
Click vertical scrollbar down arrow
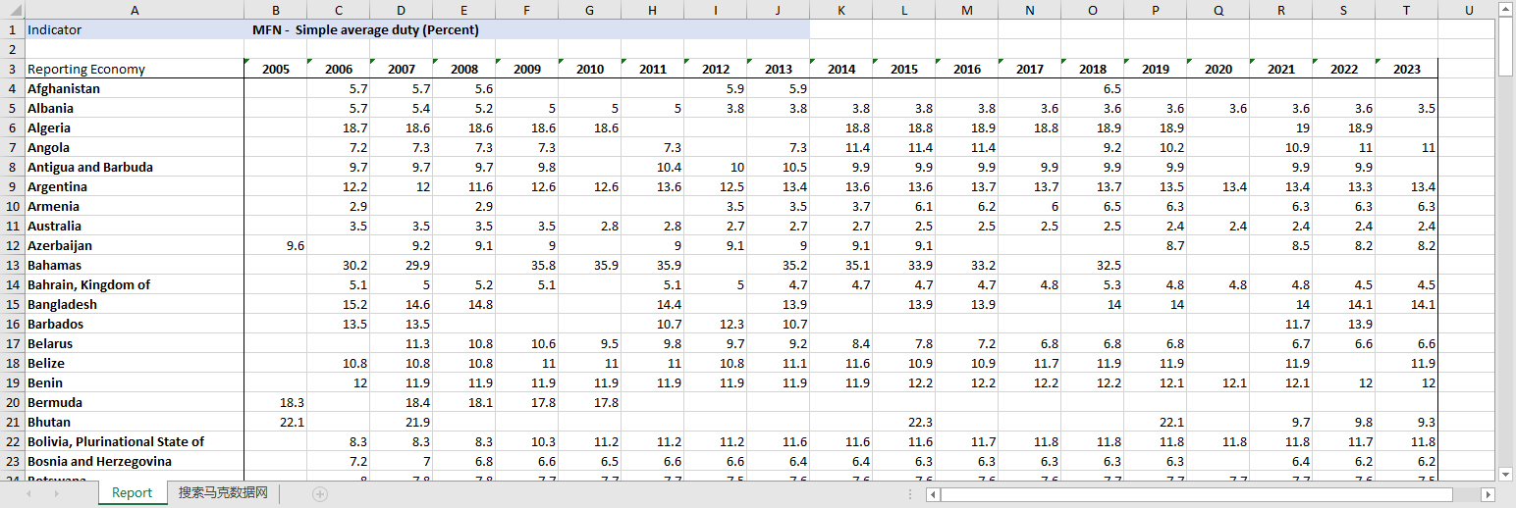1506,474
